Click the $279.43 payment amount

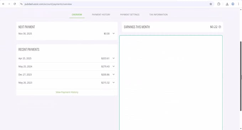point(105,66)
